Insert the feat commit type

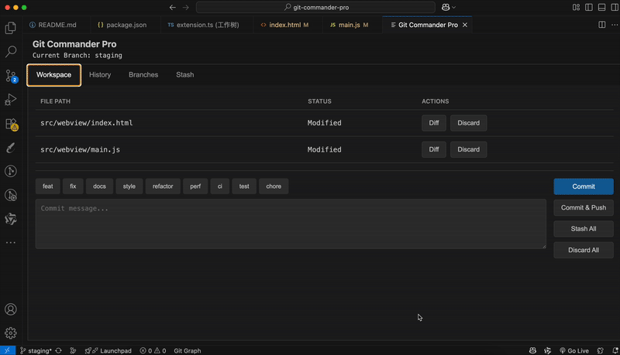(48, 186)
